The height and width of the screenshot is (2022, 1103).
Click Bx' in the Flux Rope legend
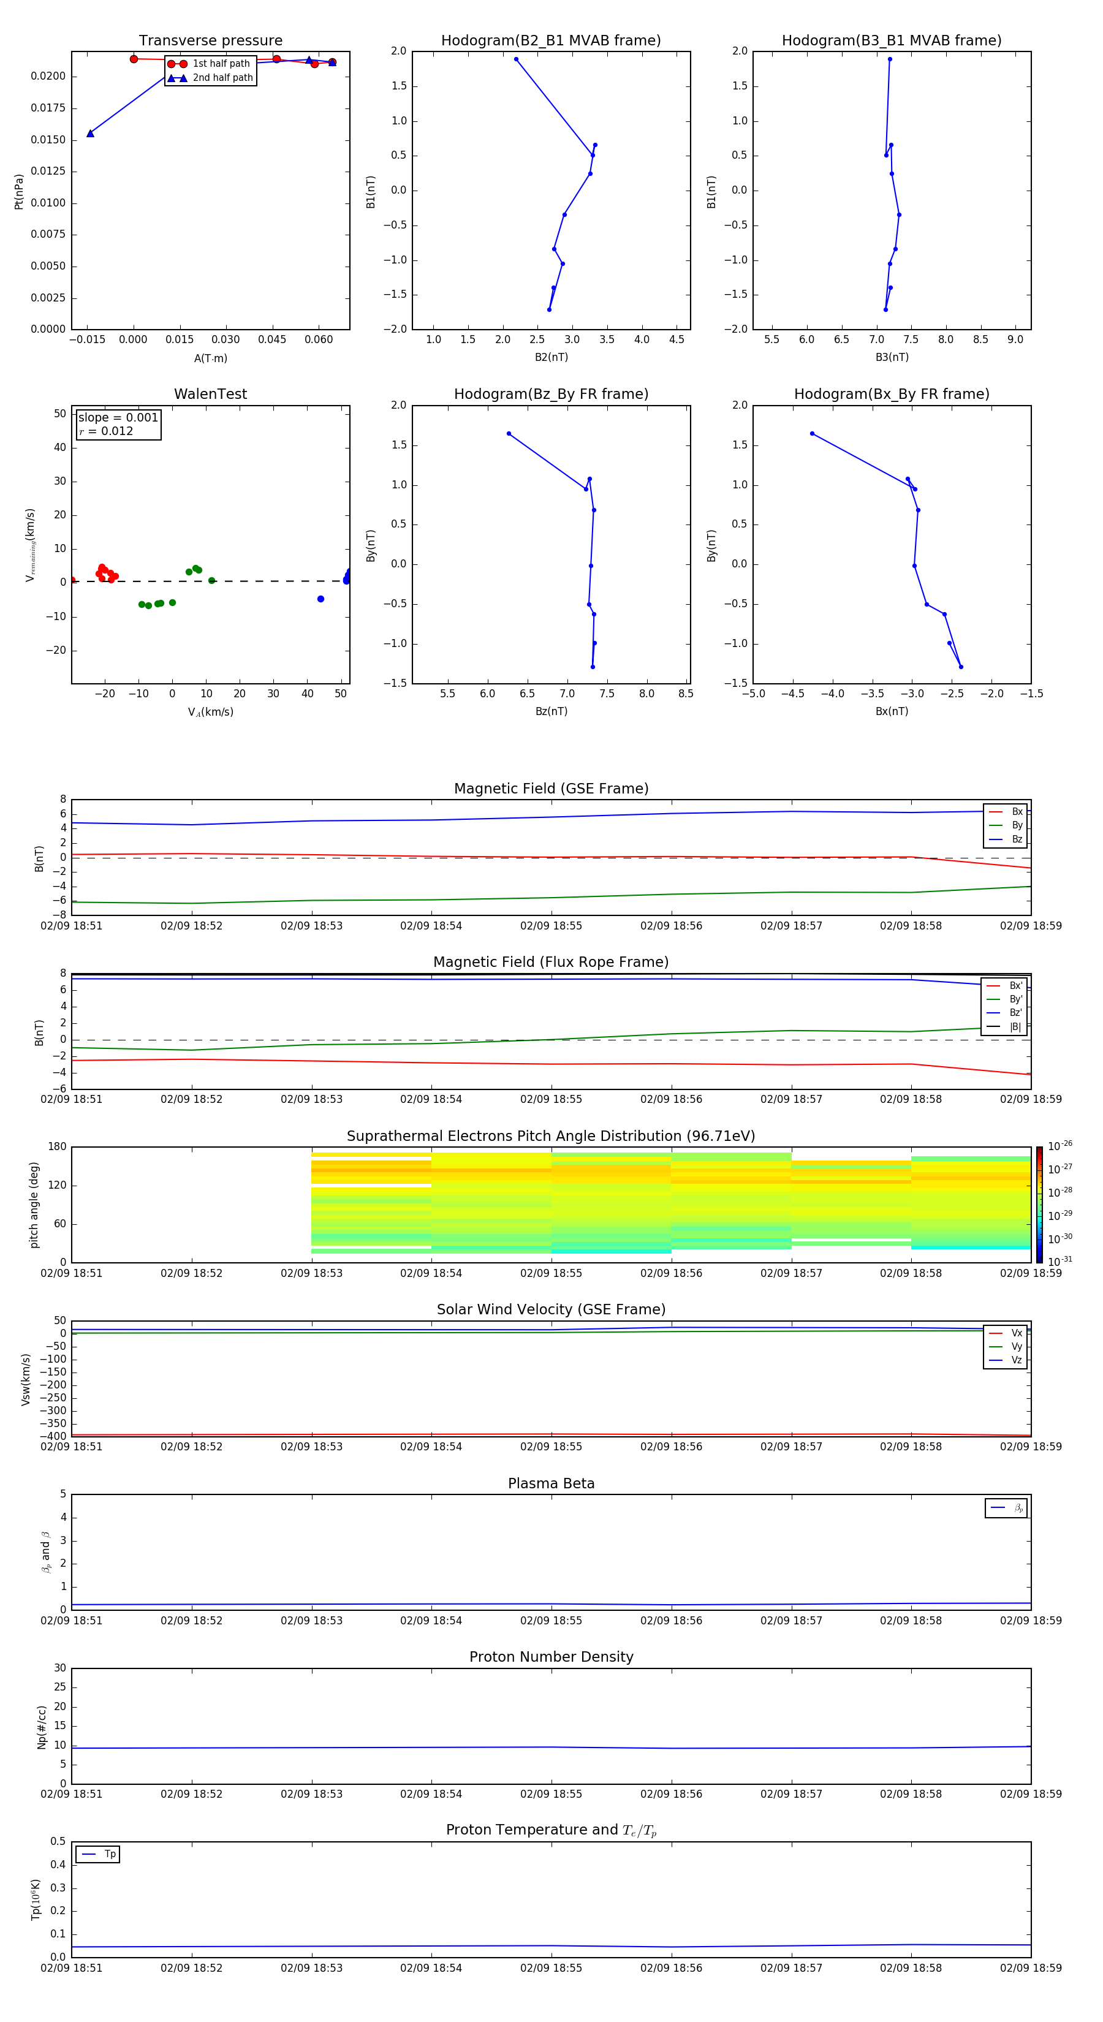click(x=1016, y=986)
